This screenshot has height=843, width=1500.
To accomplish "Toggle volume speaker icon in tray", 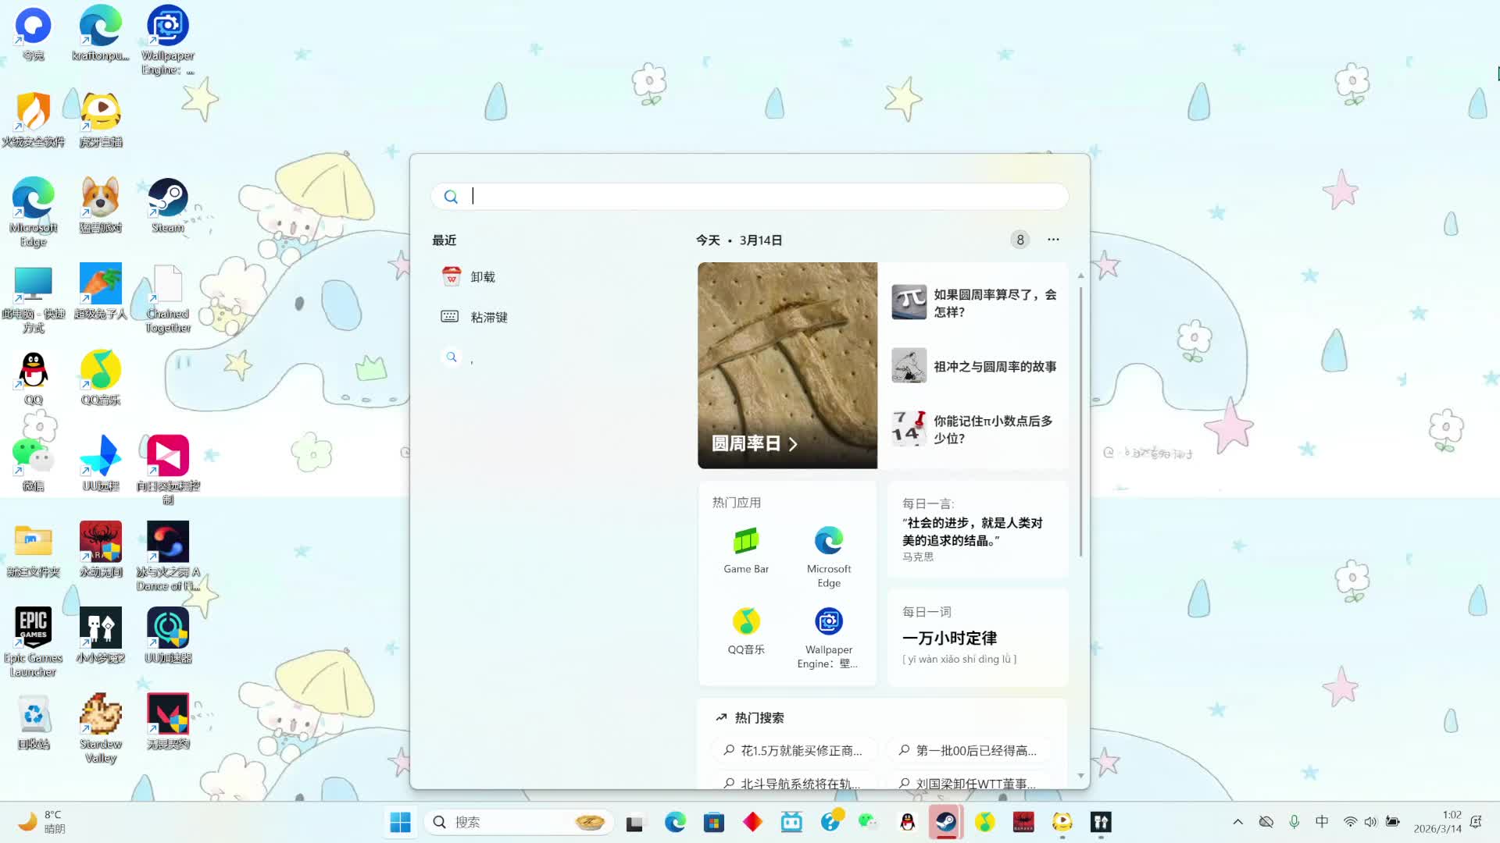I will click(1370, 822).
